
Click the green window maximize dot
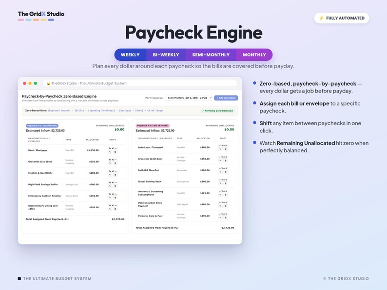[x=35, y=83]
